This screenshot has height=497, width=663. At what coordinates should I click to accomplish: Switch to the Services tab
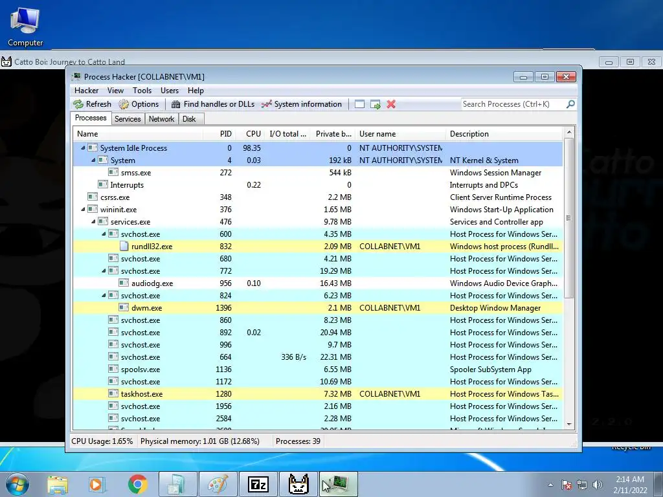point(128,119)
